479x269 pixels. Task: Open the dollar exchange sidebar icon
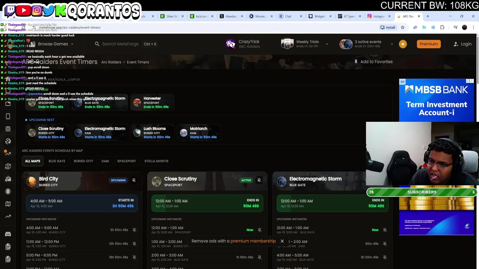[x=8, y=166]
